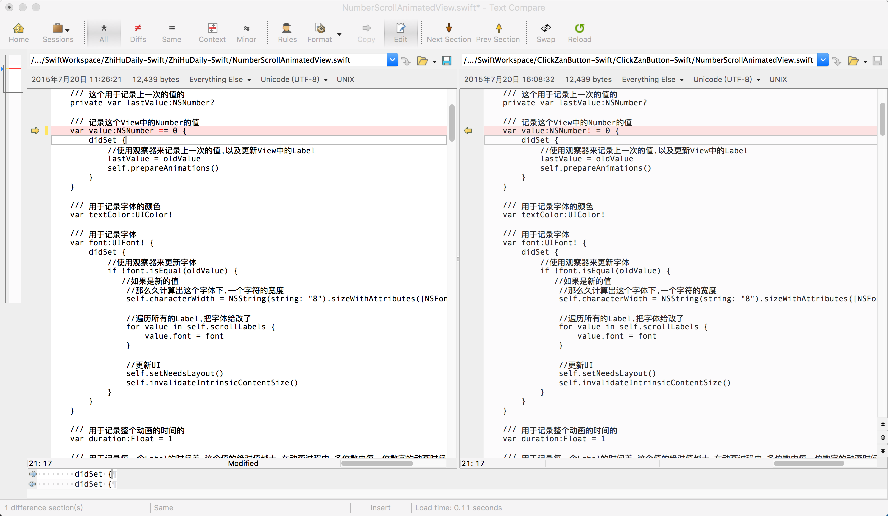Expand the Format dropdown arrow
Image resolution: width=888 pixels, height=516 pixels.
point(339,35)
